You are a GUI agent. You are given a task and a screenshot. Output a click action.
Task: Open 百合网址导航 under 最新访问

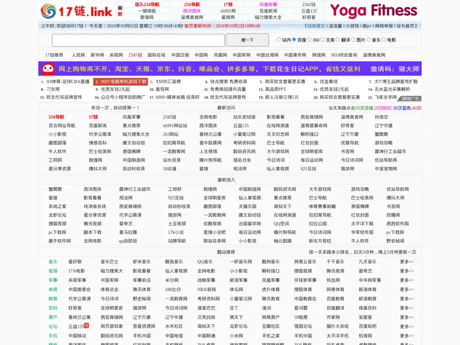[62, 126]
